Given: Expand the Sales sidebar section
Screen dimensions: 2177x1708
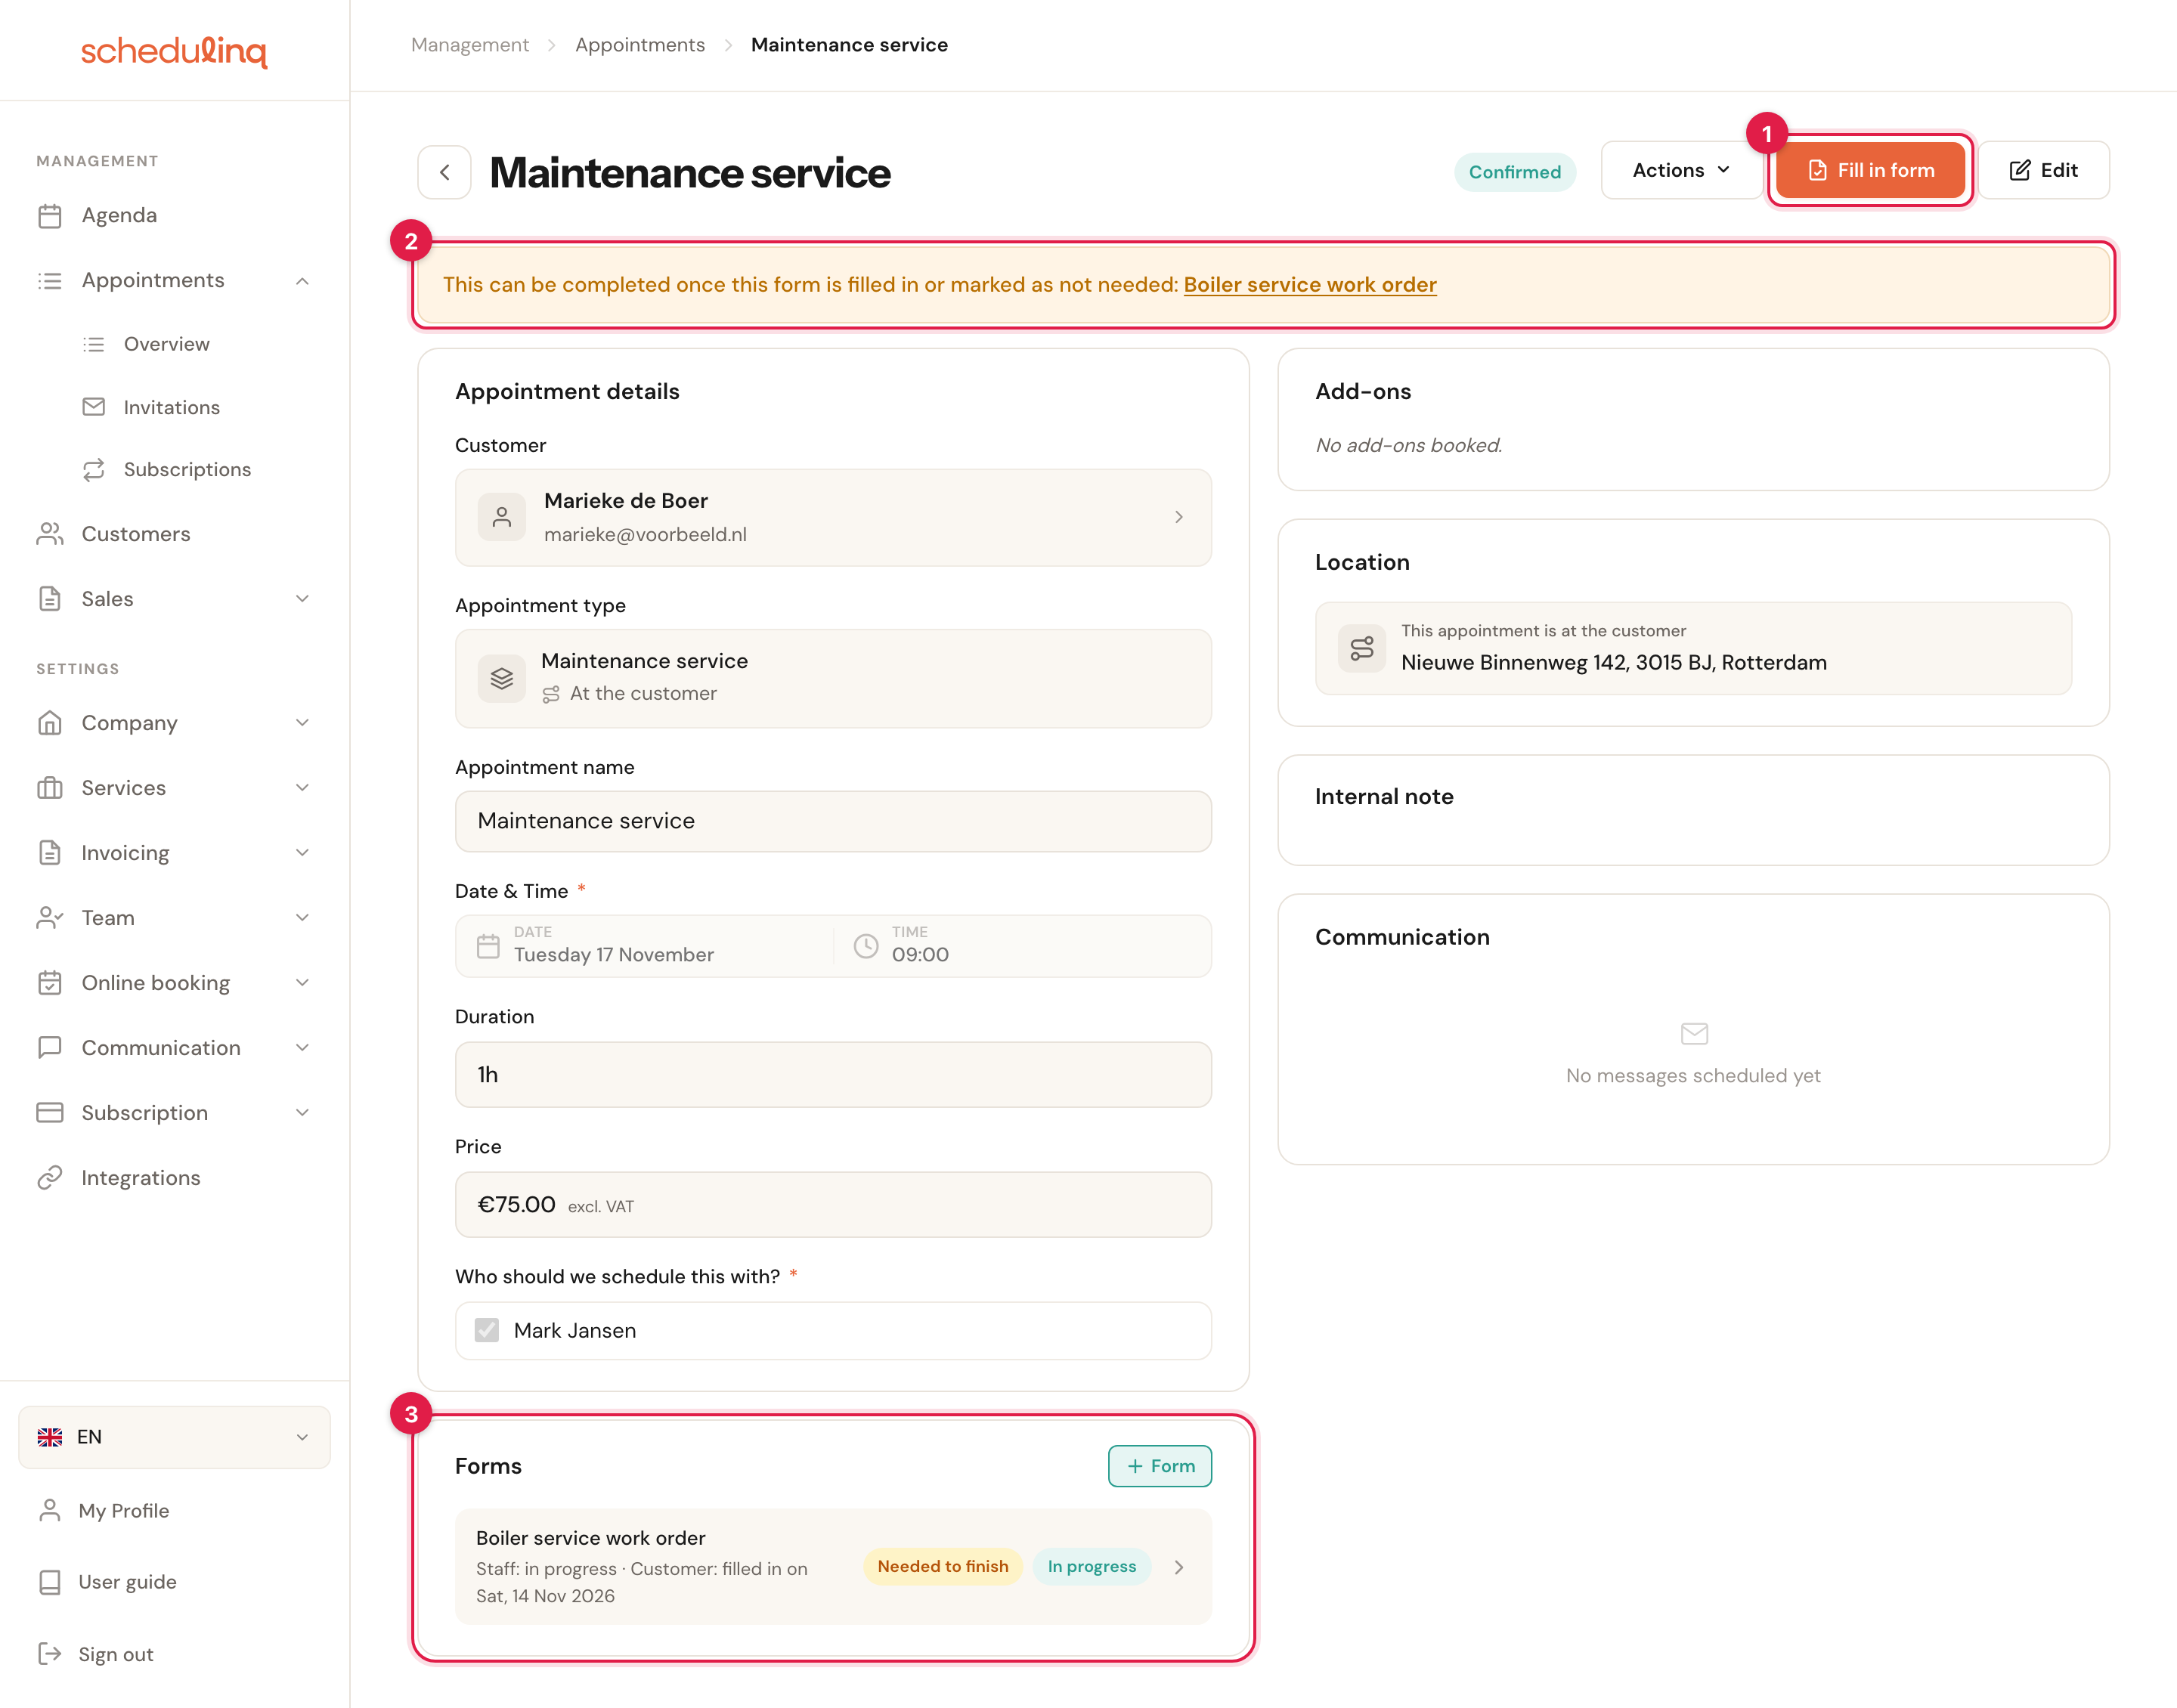Looking at the screenshot, I should (x=302, y=599).
